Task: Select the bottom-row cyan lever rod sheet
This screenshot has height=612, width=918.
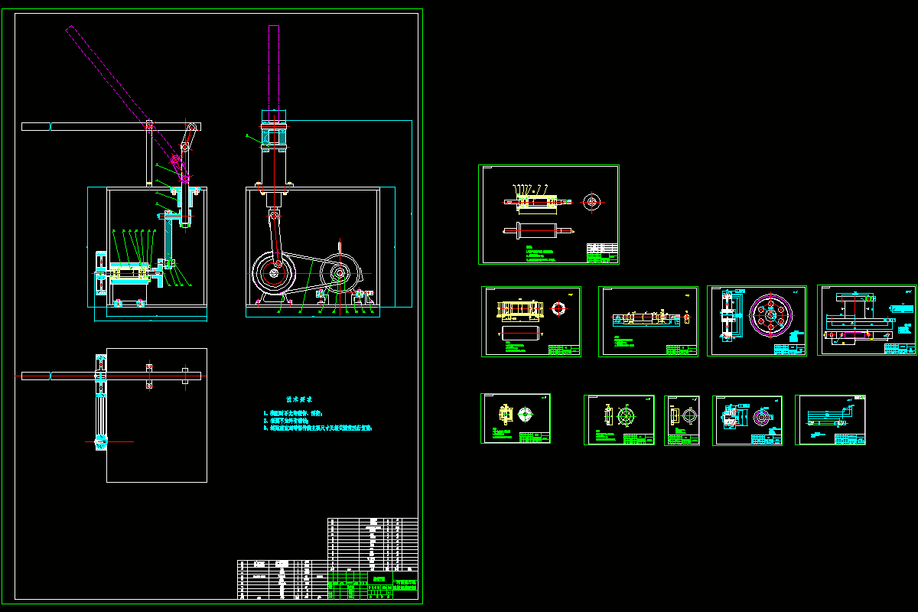Action: click(x=831, y=419)
